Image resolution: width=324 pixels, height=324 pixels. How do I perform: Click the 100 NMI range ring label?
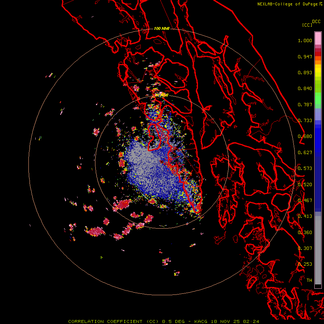click(162, 28)
